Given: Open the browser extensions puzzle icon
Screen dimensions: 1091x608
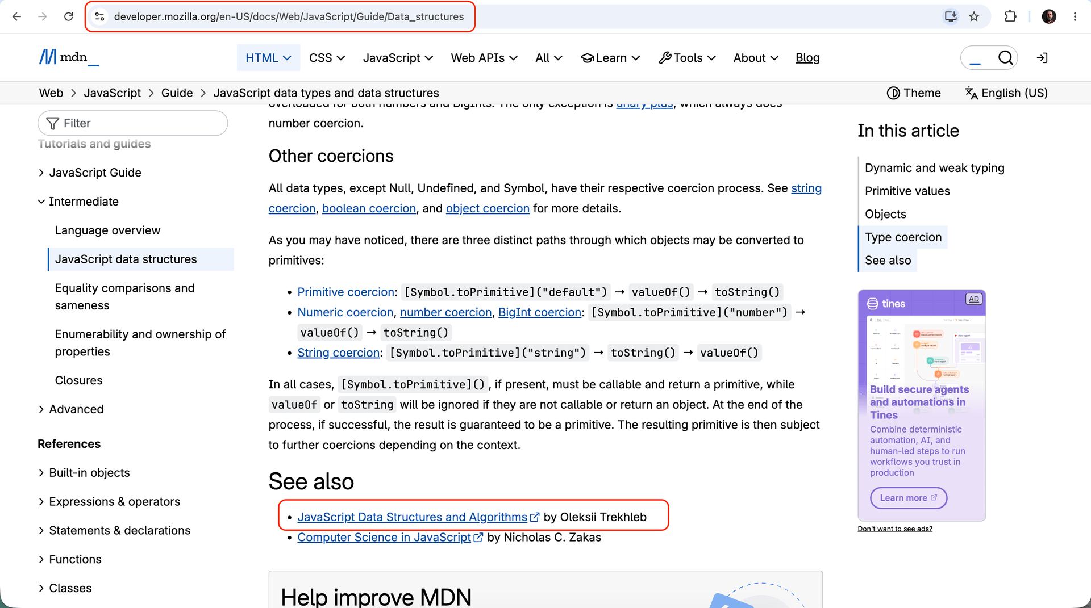Looking at the screenshot, I should coord(1010,16).
